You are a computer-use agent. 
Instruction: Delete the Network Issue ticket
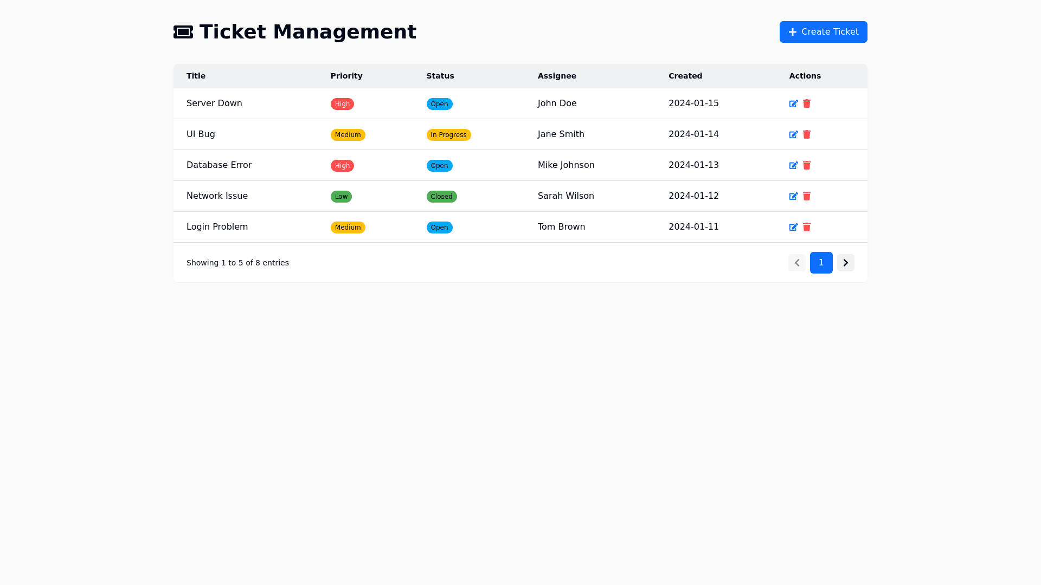pyautogui.click(x=807, y=196)
